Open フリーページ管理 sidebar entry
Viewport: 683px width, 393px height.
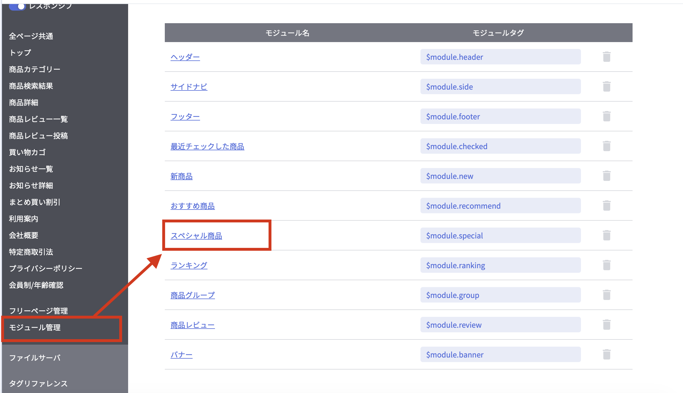point(38,311)
